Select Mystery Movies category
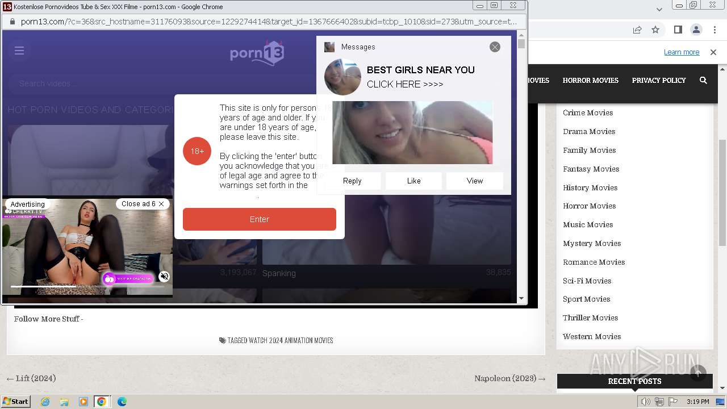The image size is (727, 409). (592, 243)
